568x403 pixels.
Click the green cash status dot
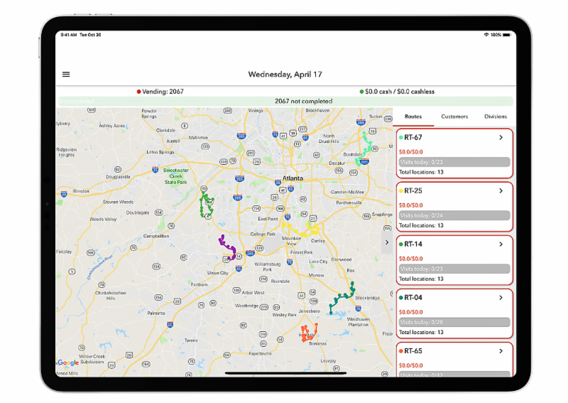pyautogui.click(x=361, y=92)
